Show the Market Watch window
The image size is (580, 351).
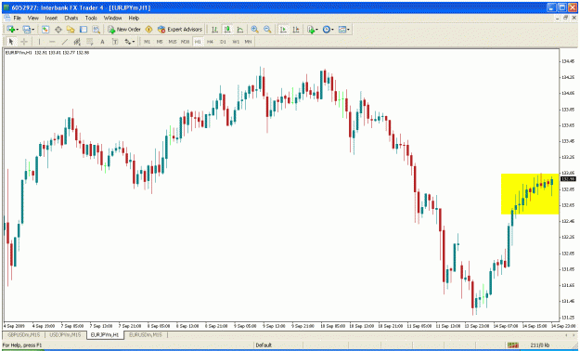(45, 30)
